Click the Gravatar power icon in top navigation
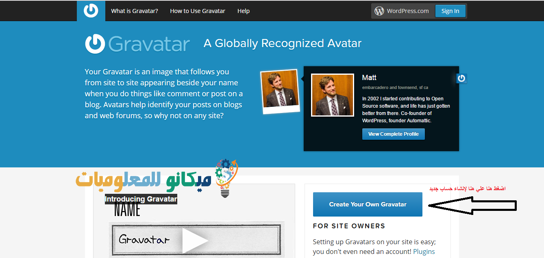 (x=91, y=11)
